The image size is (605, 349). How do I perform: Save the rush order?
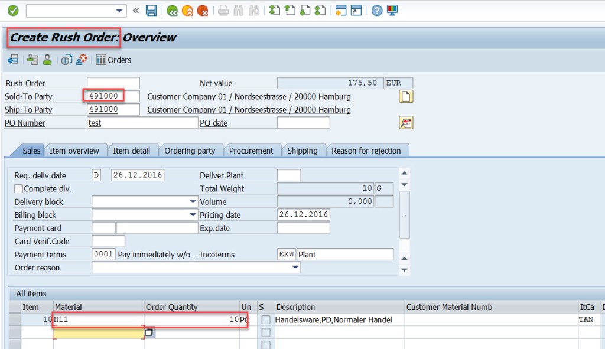(151, 10)
